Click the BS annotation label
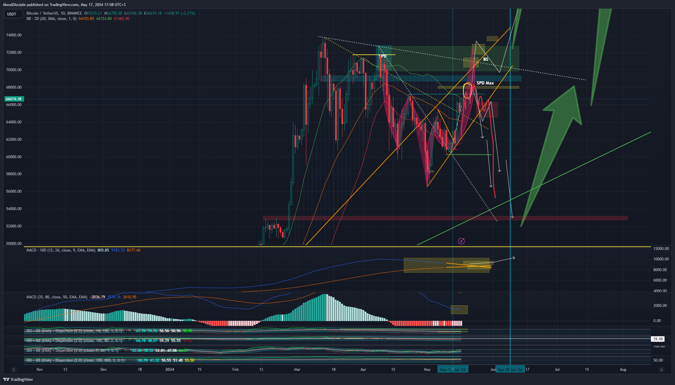 pos(486,59)
